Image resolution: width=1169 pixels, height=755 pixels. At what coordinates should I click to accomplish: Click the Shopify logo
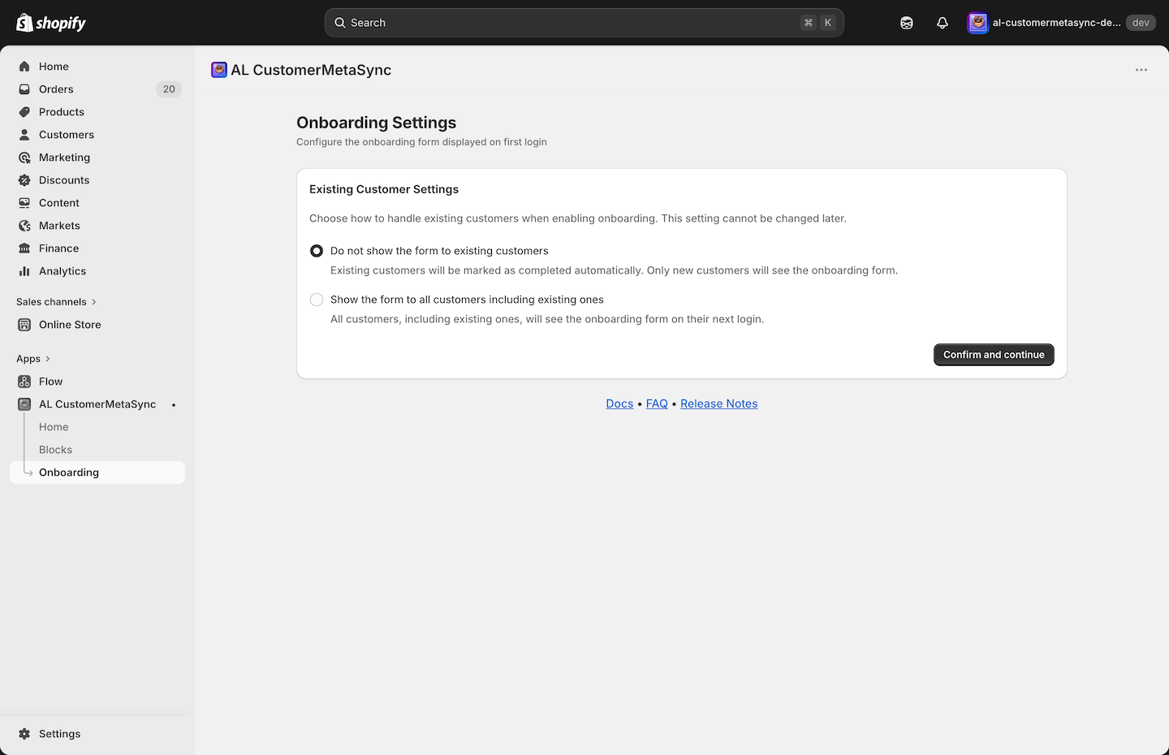pyautogui.click(x=51, y=23)
